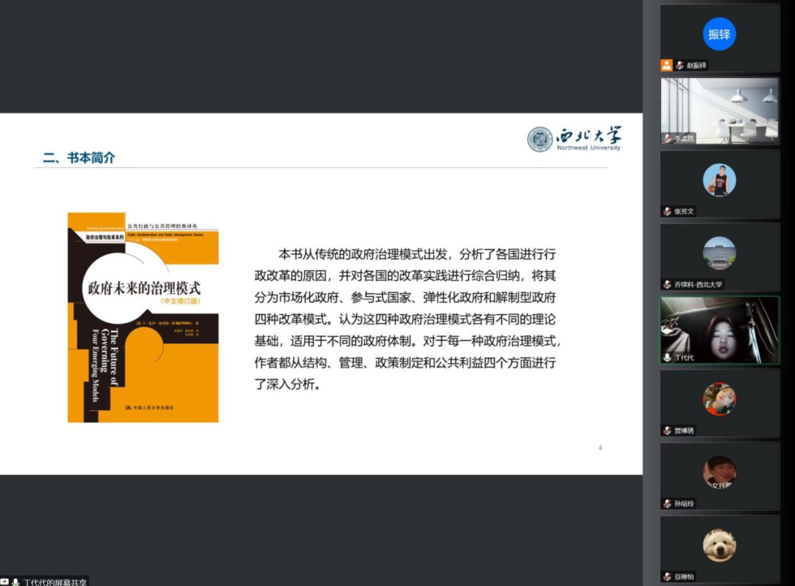
Task: Click the screen share icon at bottom left
Action: (5, 582)
